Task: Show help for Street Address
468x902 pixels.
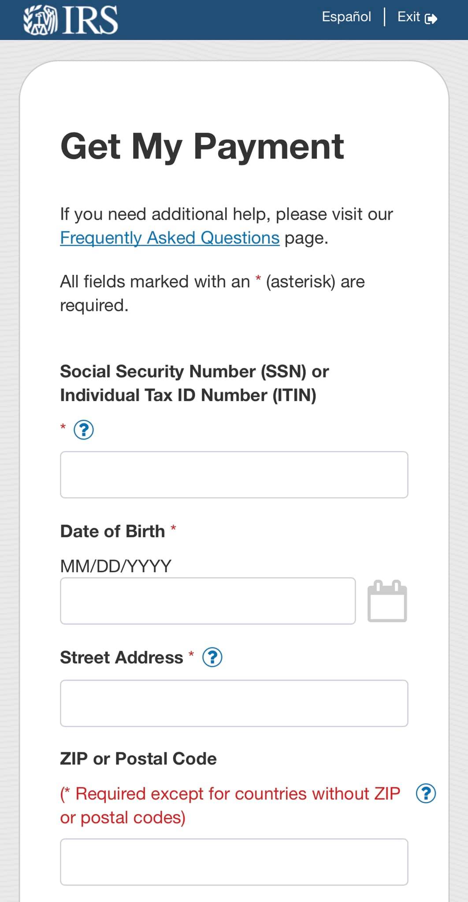Action: tap(212, 658)
